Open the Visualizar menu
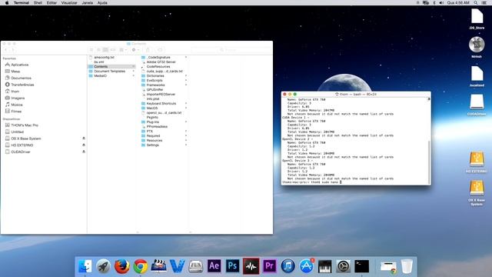The width and height of the screenshot is (492, 277). pyautogui.click(x=69, y=3)
